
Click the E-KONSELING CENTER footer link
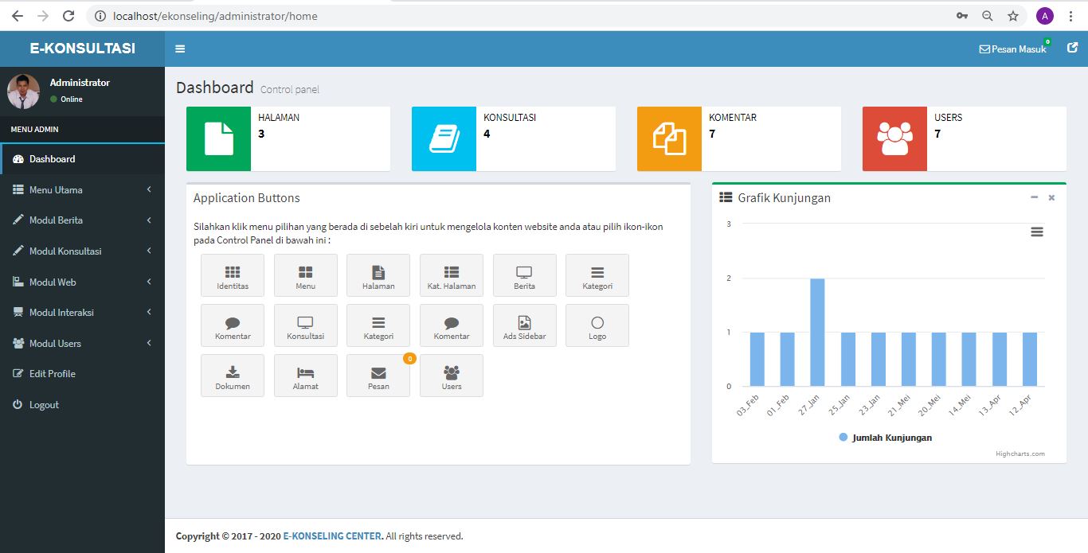point(333,536)
